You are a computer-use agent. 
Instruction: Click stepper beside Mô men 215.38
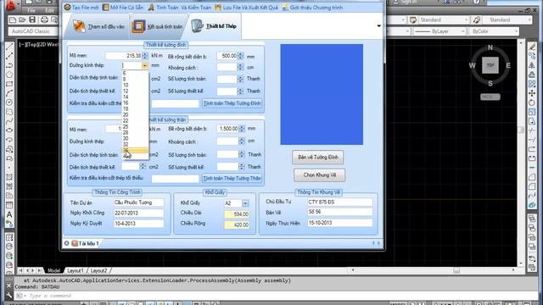[x=145, y=56]
